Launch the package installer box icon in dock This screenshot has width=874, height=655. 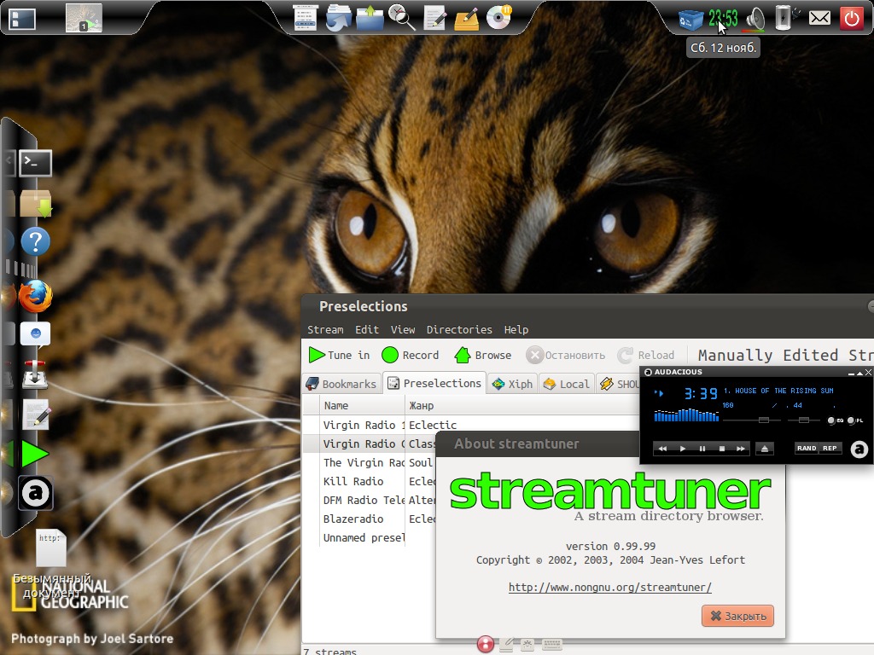pyautogui.click(x=36, y=203)
